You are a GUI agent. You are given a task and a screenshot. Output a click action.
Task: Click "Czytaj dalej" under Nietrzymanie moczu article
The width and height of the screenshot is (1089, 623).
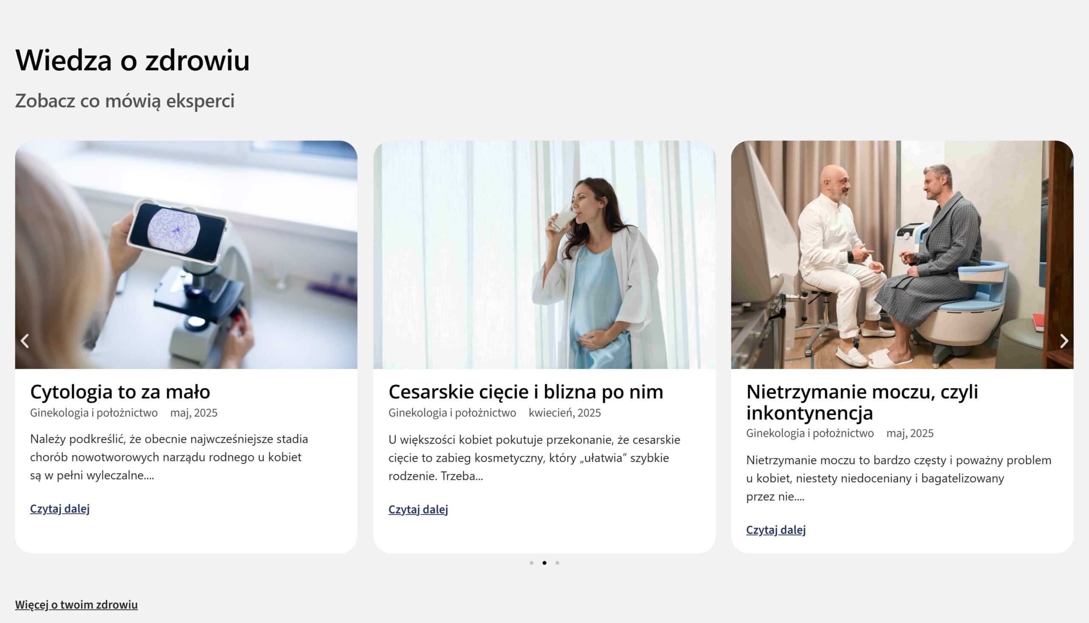click(x=776, y=530)
